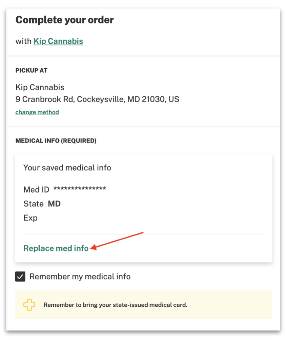Click the MEDICAL INFO (REQUIRED) section header
The image size is (286, 340).
(x=56, y=141)
